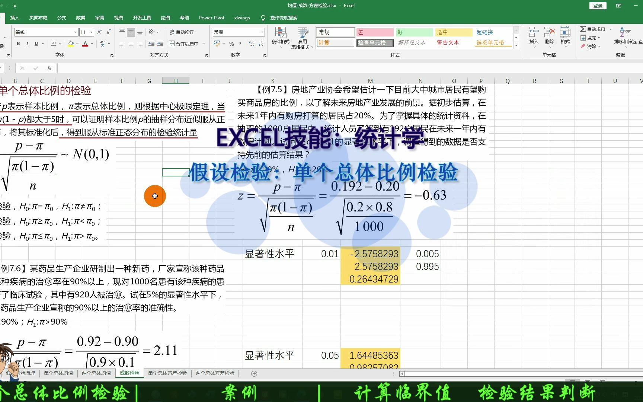Open the font size dropdown
Image resolution: width=643 pixels, height=402 pixels.
[90, 32]
